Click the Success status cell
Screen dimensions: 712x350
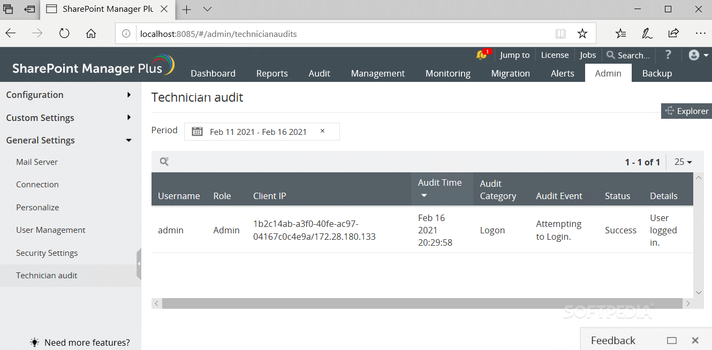pyautogui.click(x=620, y=230)
